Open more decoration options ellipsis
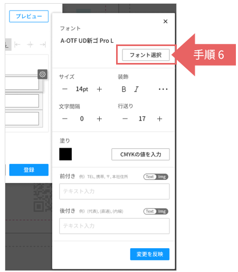Viewport: 238px width, 272px height. coord(163,89)
